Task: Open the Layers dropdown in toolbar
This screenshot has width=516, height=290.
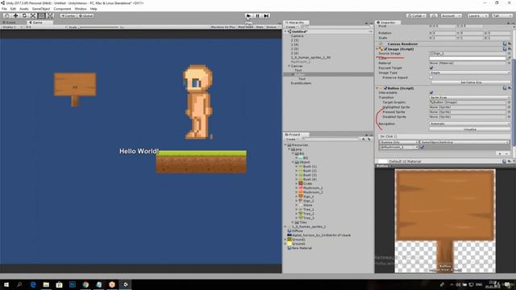Action: click(x=477, y=15)
